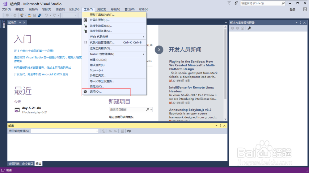Open Announcing Babylon.js v3.2 article

[190, 110]
